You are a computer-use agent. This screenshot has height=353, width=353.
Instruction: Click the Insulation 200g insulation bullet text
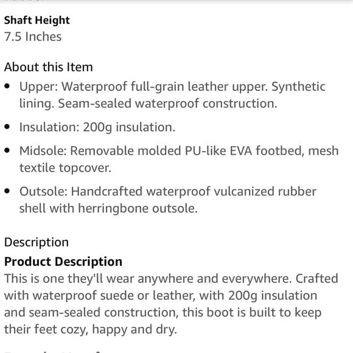(x=97, y=127)
